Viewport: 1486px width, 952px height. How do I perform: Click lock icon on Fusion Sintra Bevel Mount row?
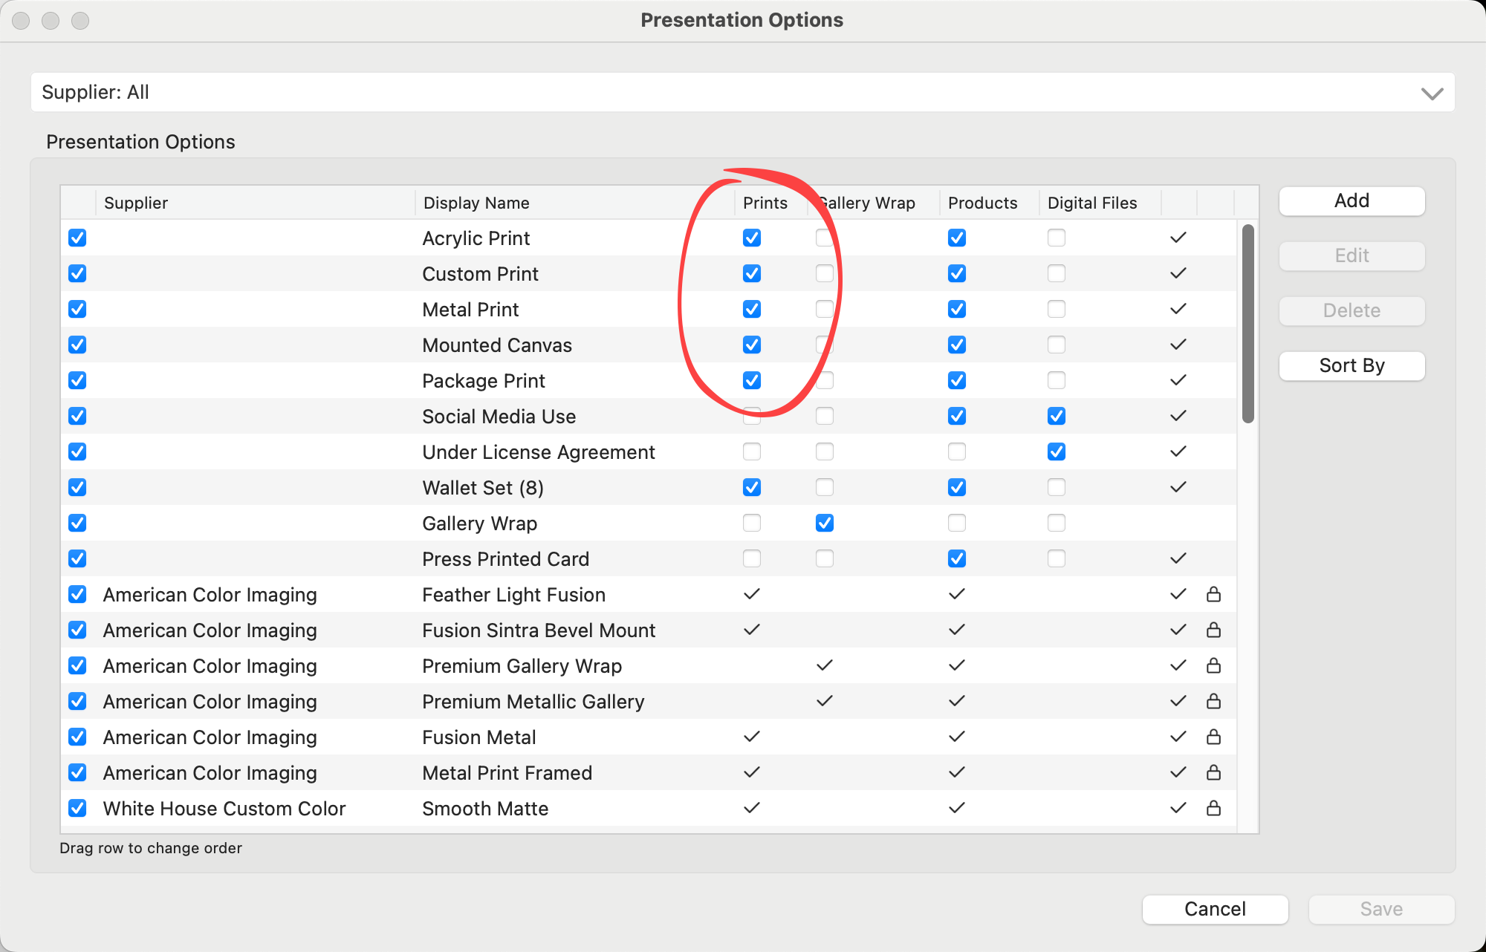pyautogui.click(x=1213, y=630)
